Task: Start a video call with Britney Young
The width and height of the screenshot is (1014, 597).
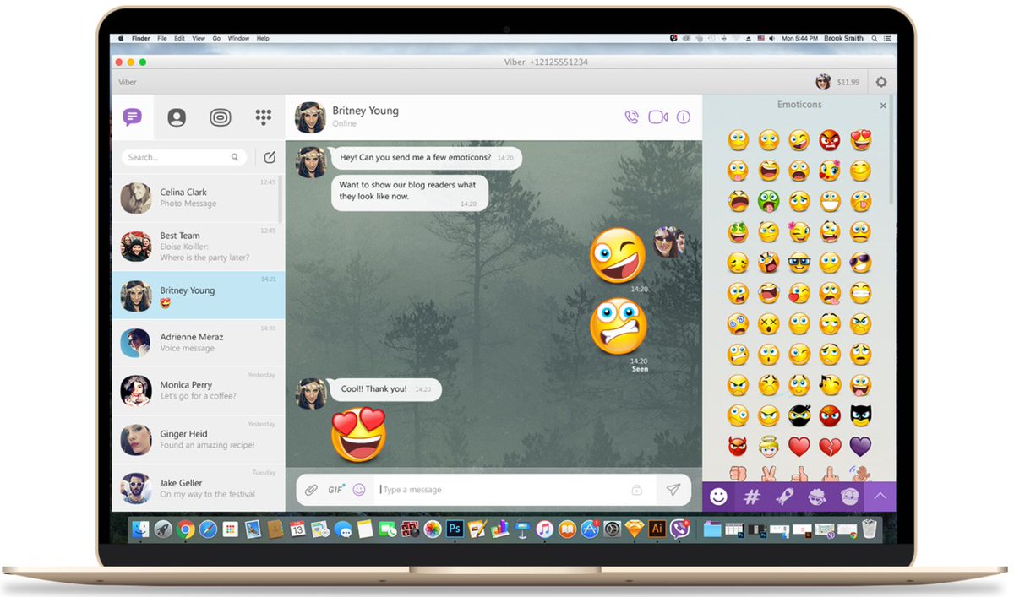Action: tap(657, 117)
